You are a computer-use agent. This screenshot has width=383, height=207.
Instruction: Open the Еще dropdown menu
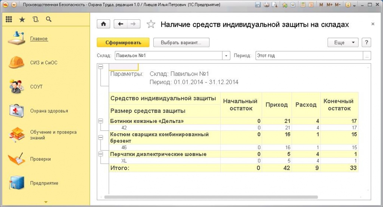pos(343,43)
